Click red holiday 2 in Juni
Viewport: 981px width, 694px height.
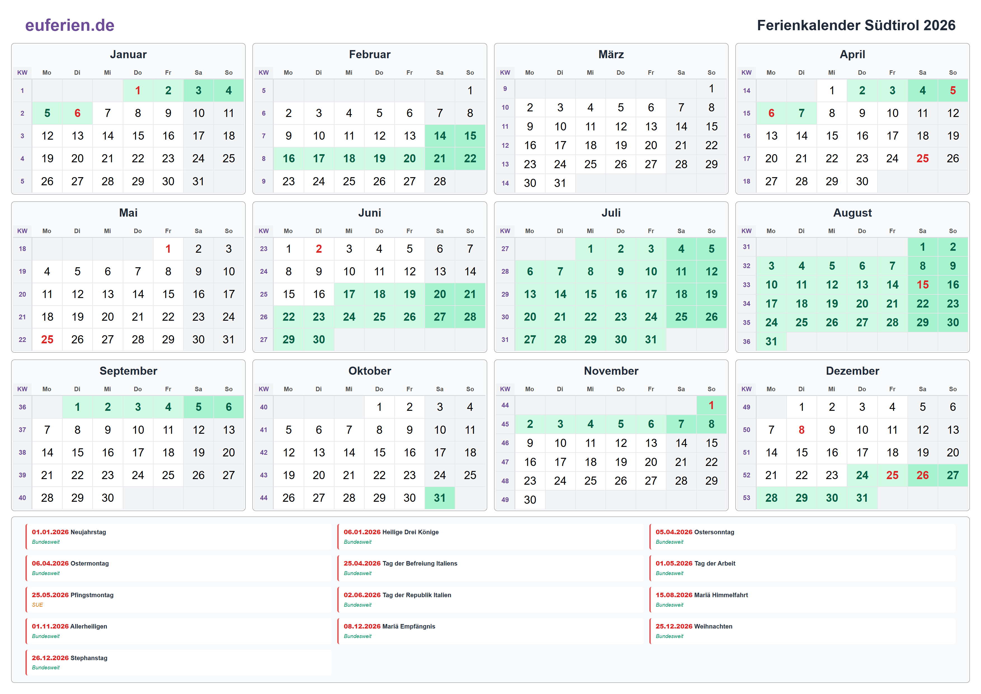[x=319, y=248]
